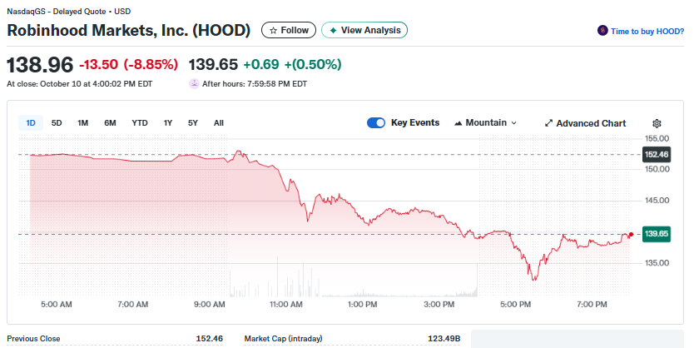Toggle the Key Events switch
The width and height of the screenshot is (694, 348).
click(376, 123)
